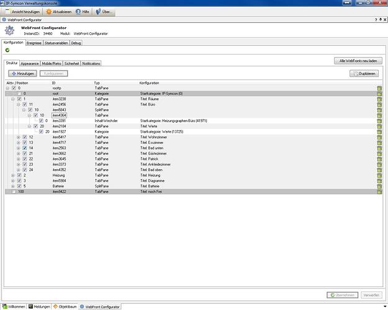This screenshot has height=310, width=388.
Task: Click the green icon in the Titel: Räume row
Action: 379,99
